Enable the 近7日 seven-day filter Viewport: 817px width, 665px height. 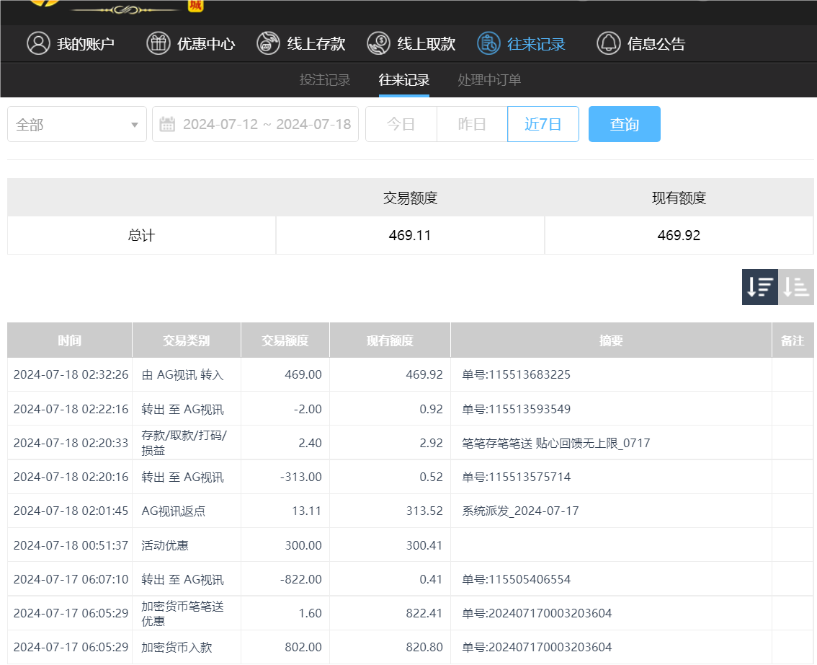pos(543,123)
